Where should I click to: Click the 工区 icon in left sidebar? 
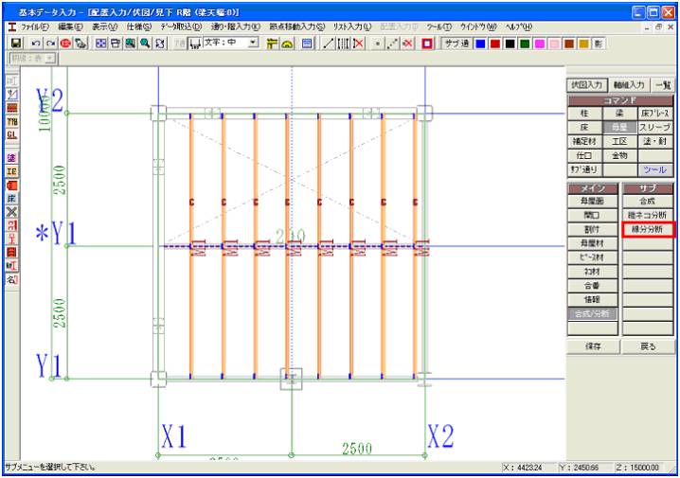click(12, 171)
